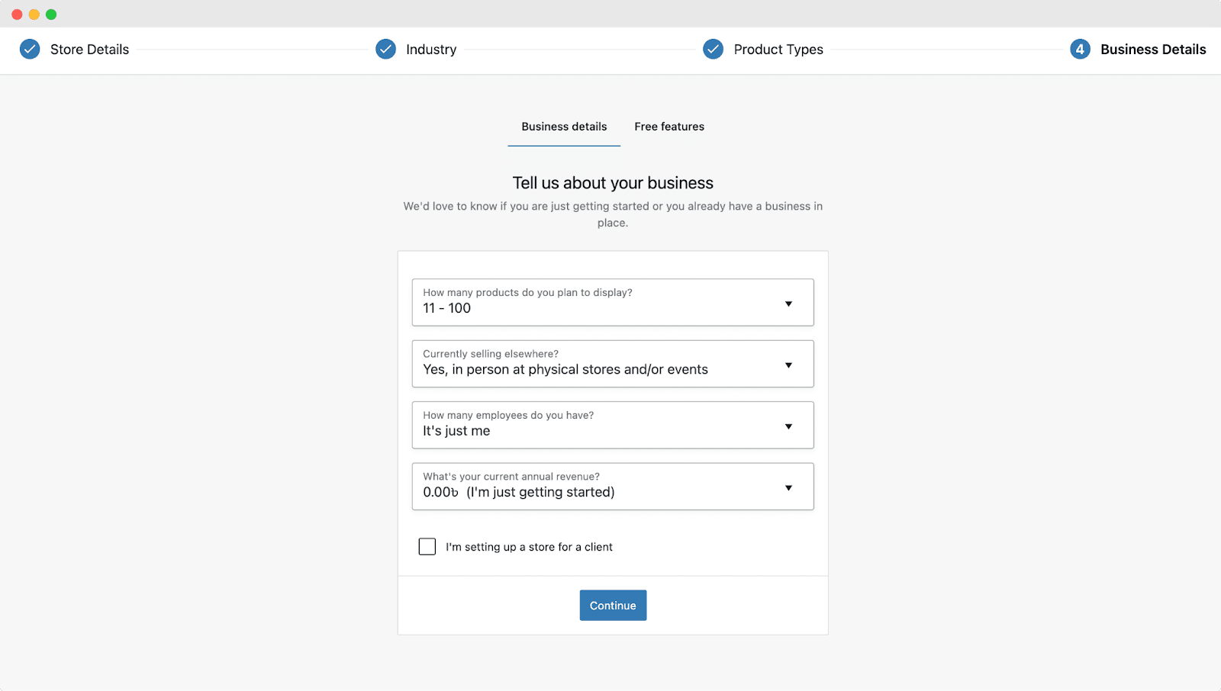The width and height of the screenshot is (1221, 691).
Task: Click the green maximize window button
Action: coord(51,14)
